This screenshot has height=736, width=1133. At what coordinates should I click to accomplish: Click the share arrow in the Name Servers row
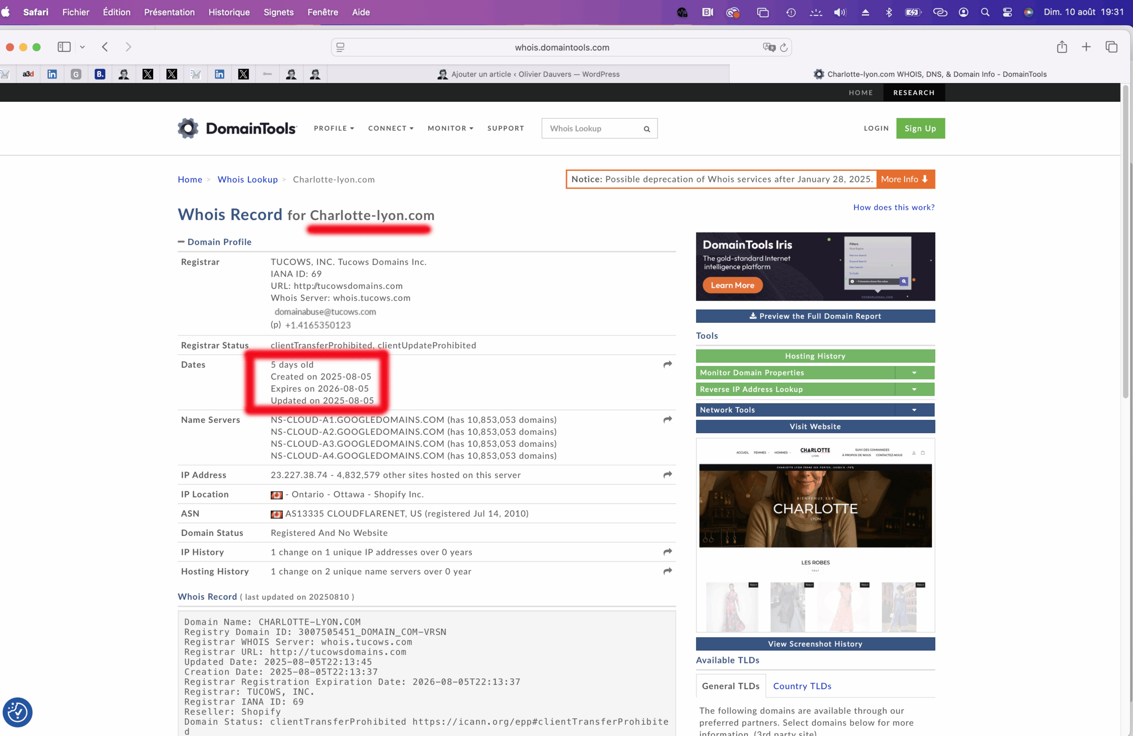pos(667,420)
